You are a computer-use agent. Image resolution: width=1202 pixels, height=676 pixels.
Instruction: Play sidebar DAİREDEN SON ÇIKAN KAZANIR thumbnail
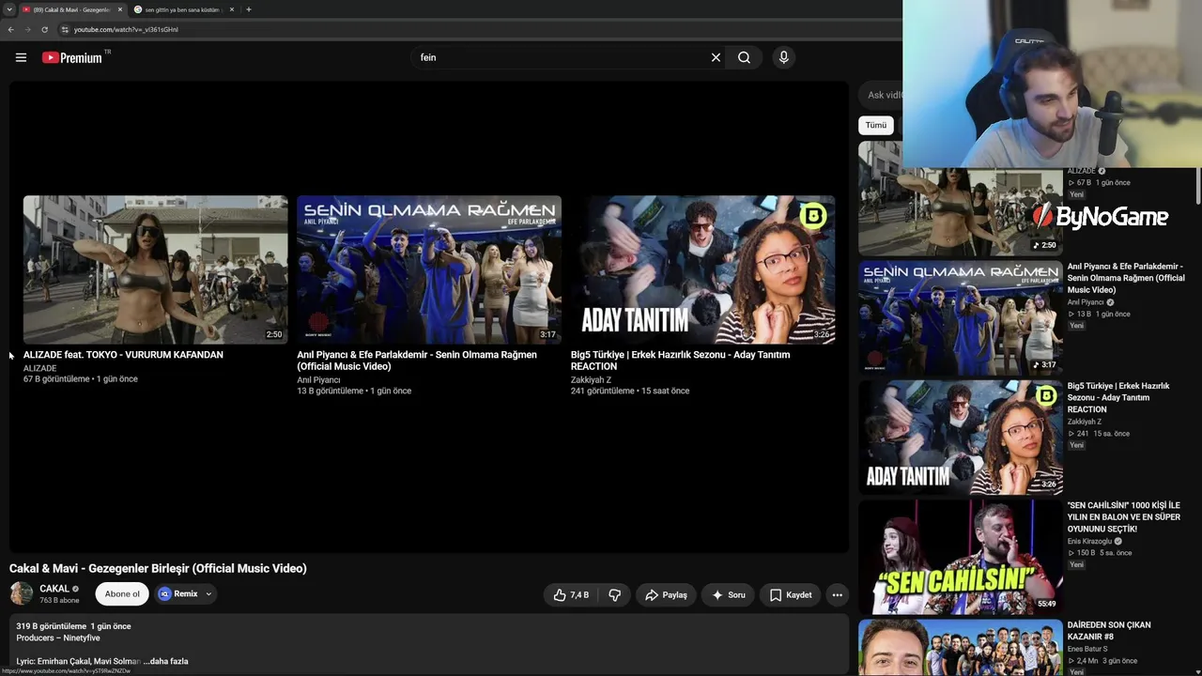pos(961,647)
